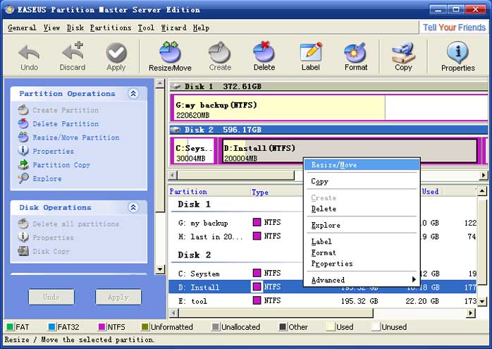Click Disk Operations Properties info icon
Screen dimensions: 492x349
click(23, 238)
